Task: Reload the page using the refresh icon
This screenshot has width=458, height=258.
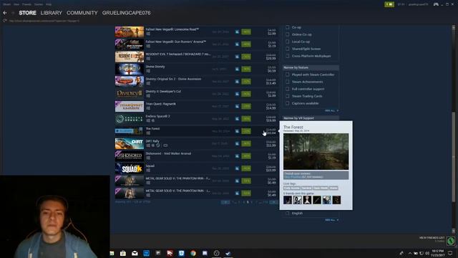Action: (5, 21)
